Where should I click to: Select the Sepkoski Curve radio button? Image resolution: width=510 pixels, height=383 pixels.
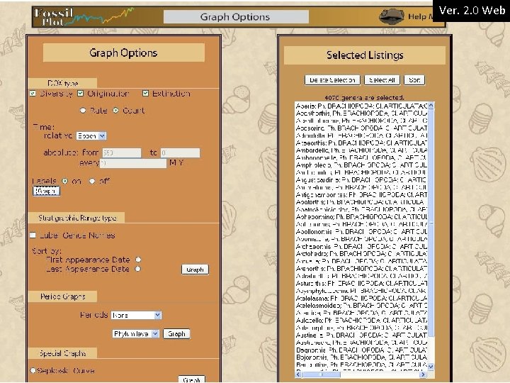click(x=33, y=370)
